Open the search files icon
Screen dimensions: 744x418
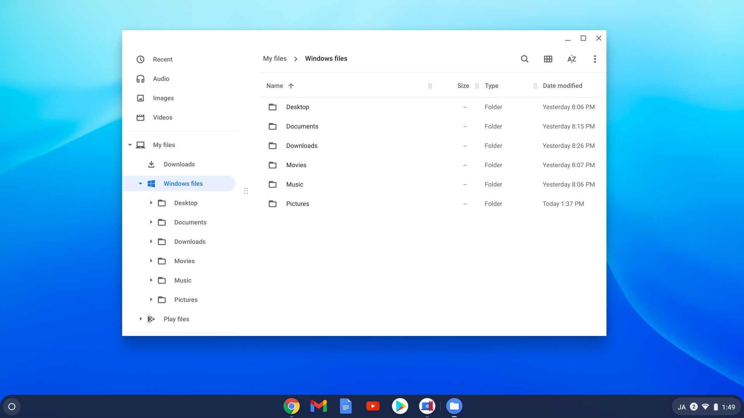click(524, 59)
